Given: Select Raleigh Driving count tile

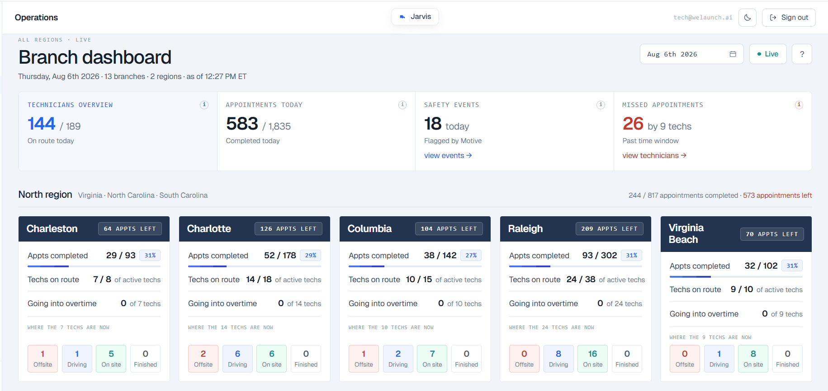Looking at the screenshot, I should (x=558, y=358).
